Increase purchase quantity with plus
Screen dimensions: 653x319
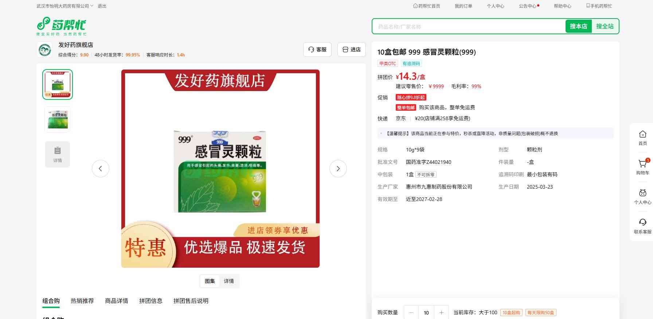pyautogui.click(x=441, y=312)
